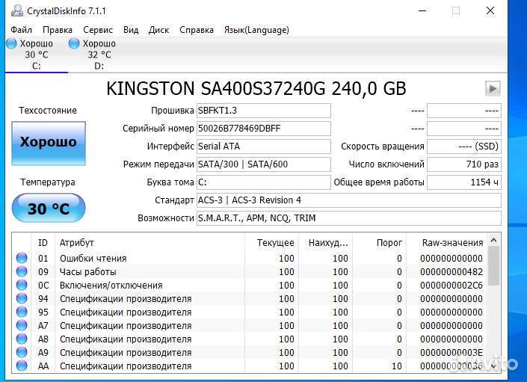Click the attribute list scroll down arrow
The image size is (527, 382).
point(493,366)
